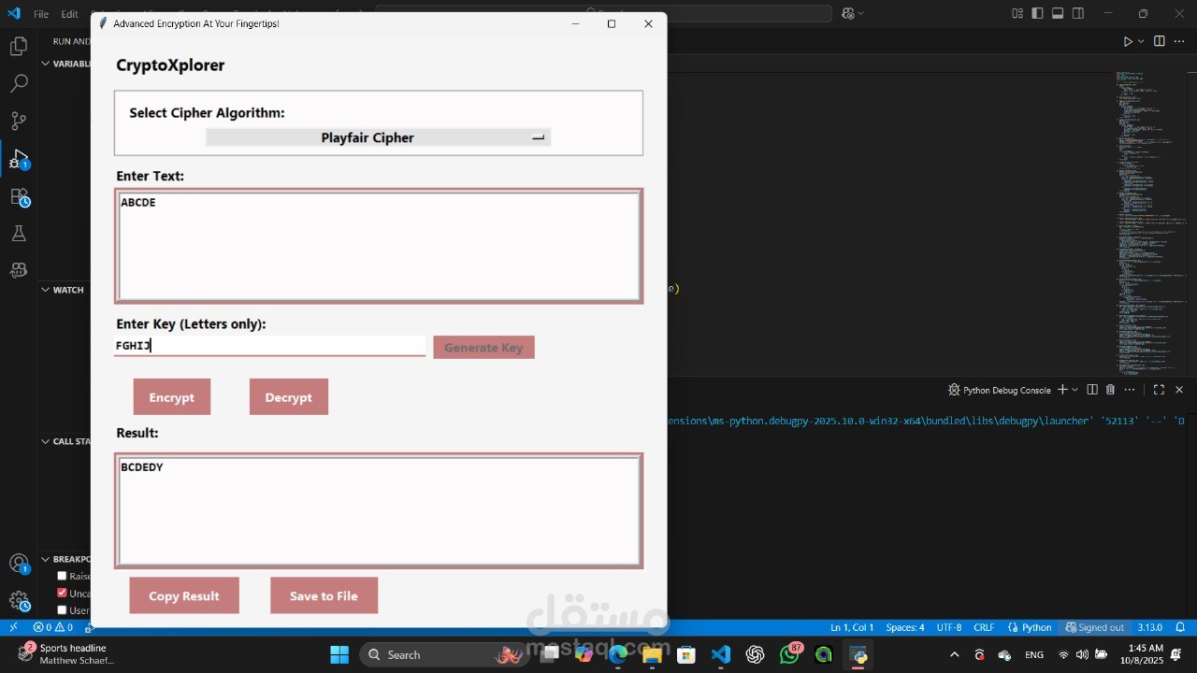
Task: Click the Run Python File play icon
Action: click(x=1128, y=41)
